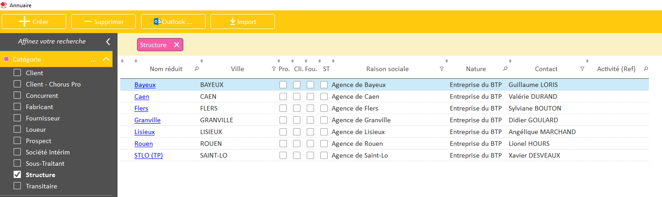The height and width of the screenshot is (197, 662).
Task: Sort by the Contact column header
Action: tap(546, 69)
